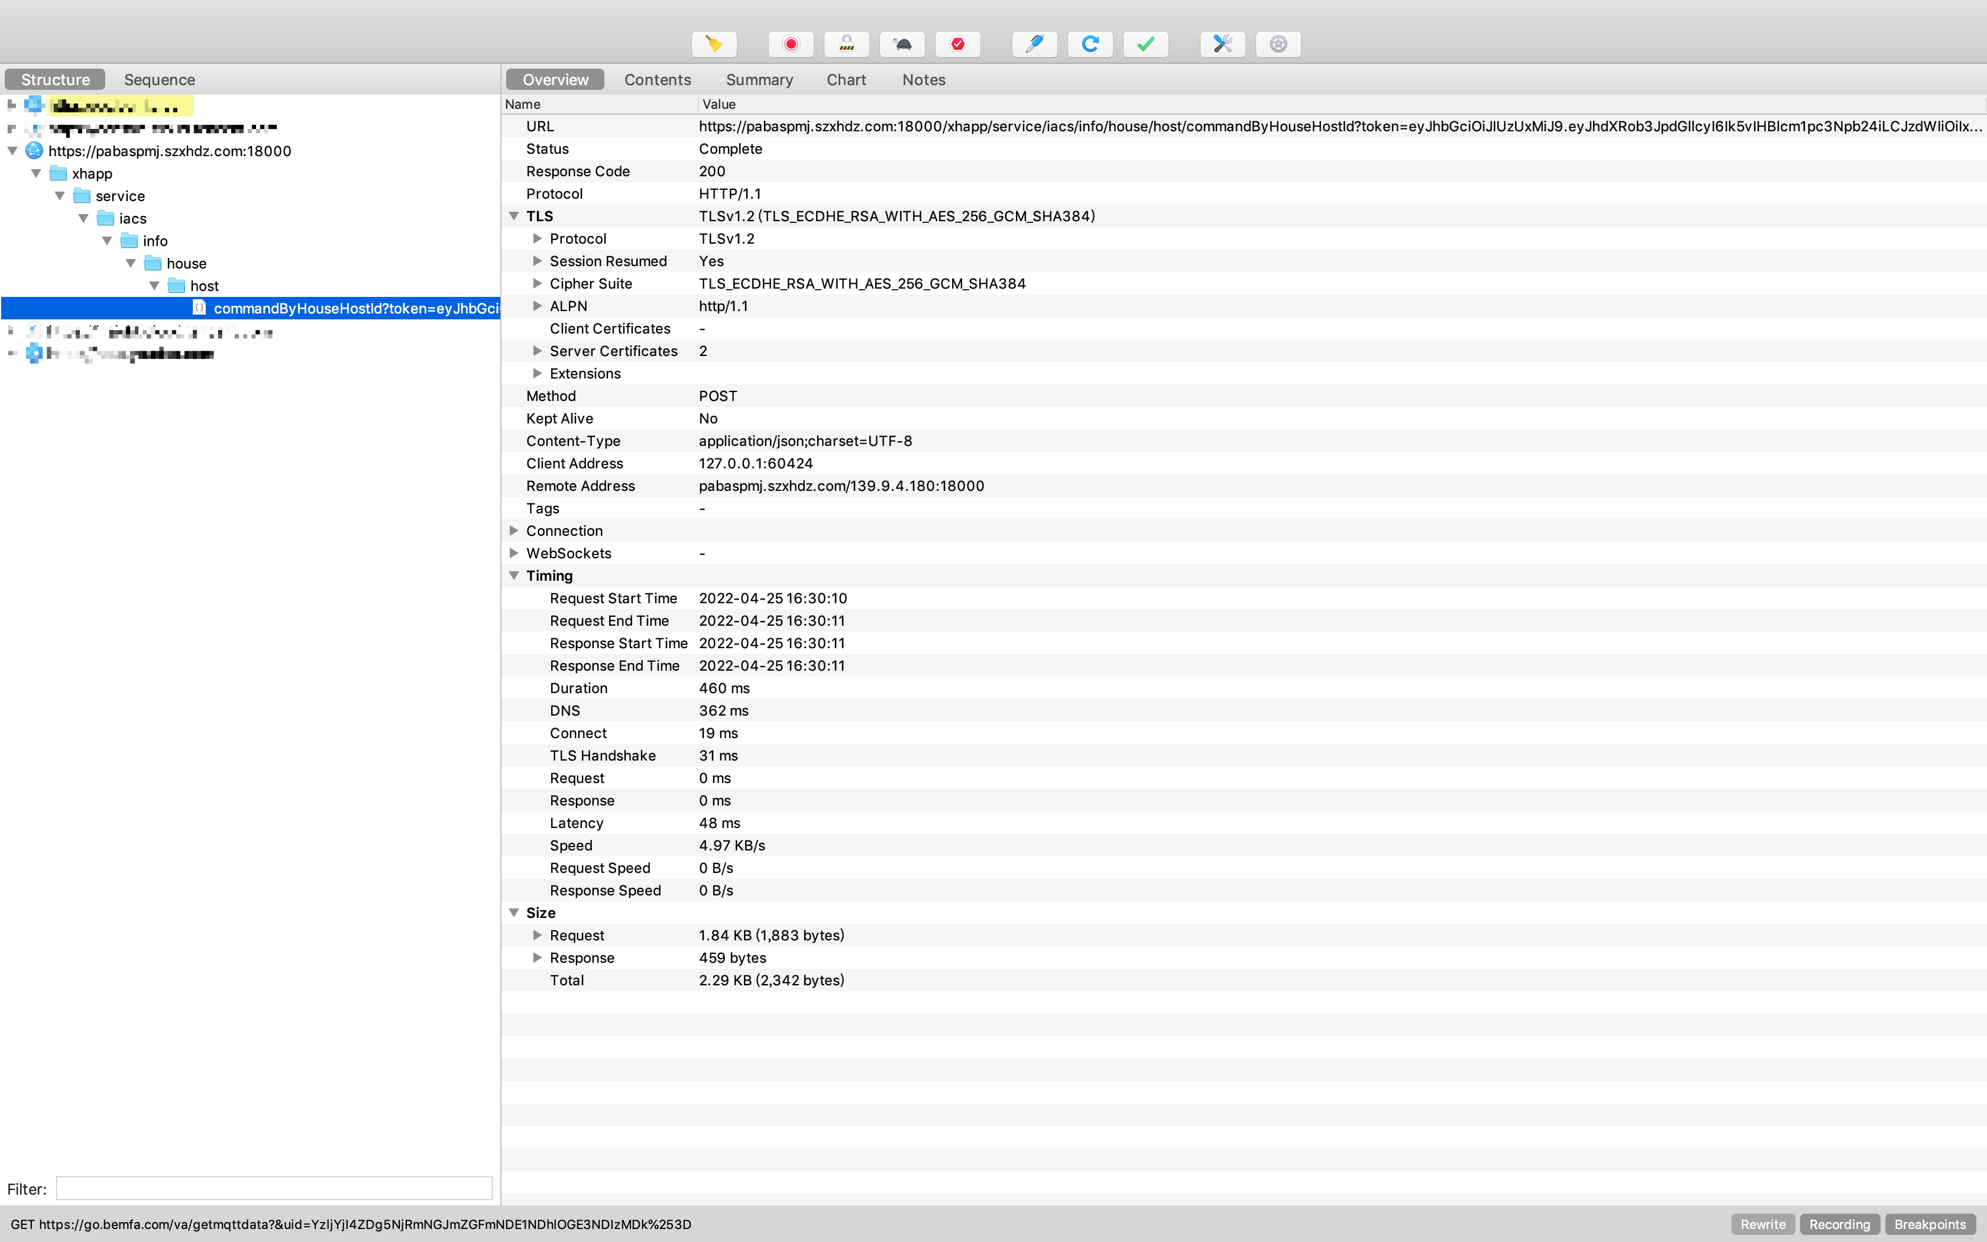The width and height of the screenshot is (1987, 1242).
Task: Open the gear settings icon
Action: click(1279, 44)
